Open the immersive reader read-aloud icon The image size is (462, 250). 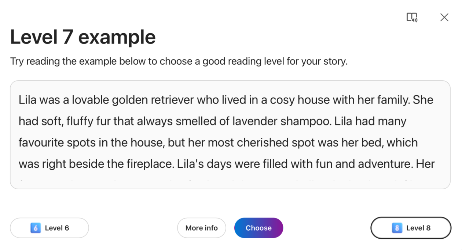pyautogui.click(x=412, y=17)
